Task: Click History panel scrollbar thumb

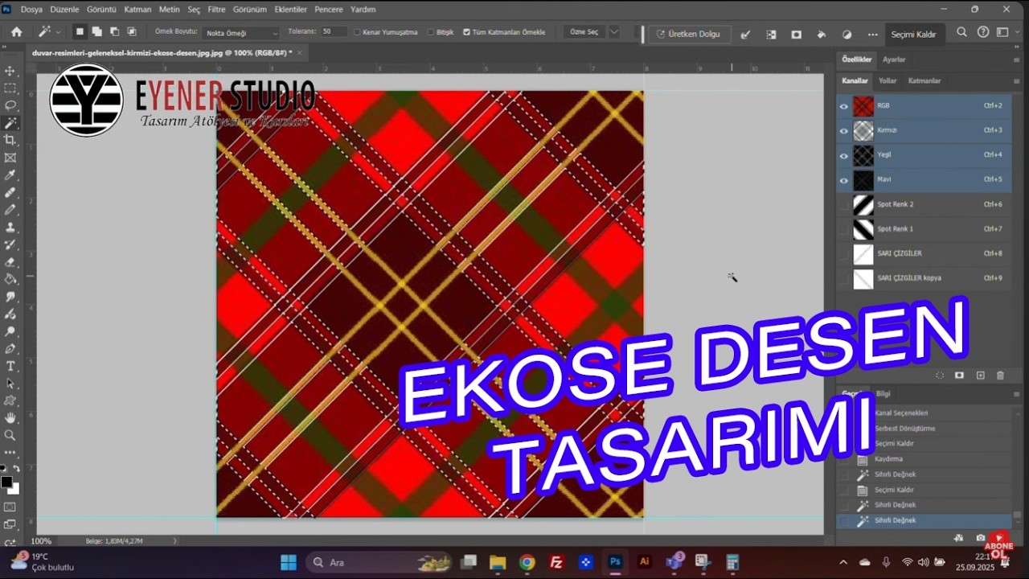Action: (x=1017, y=515)
